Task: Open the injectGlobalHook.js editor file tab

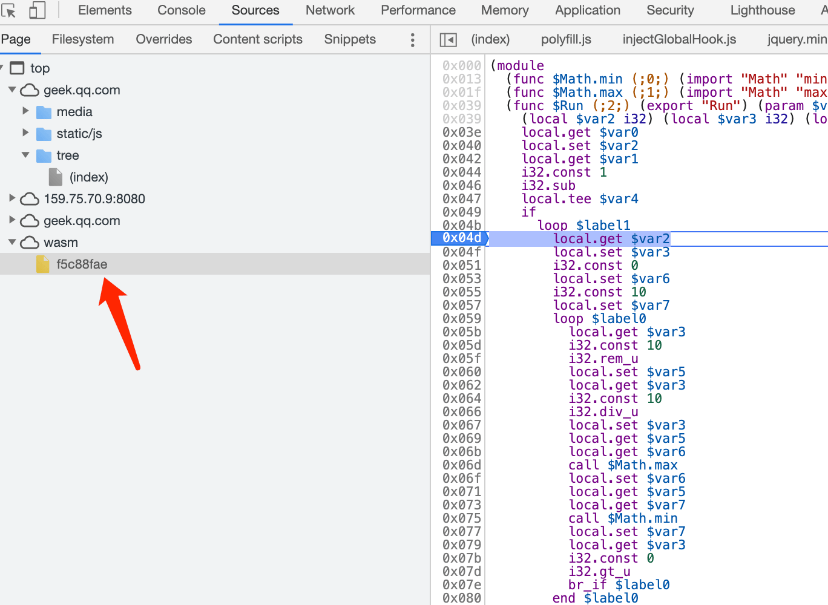Action: tap(679, 39)
